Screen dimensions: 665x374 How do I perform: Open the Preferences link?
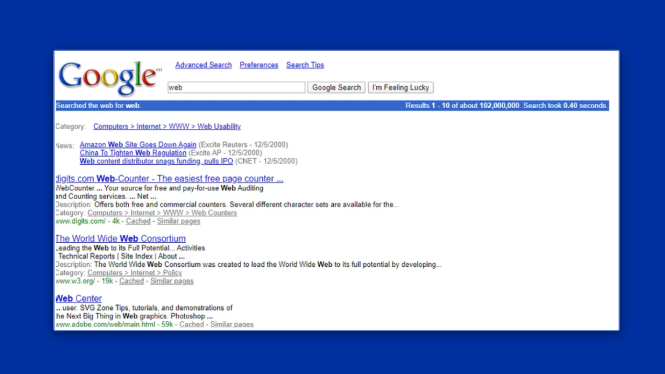coord(259,65)
